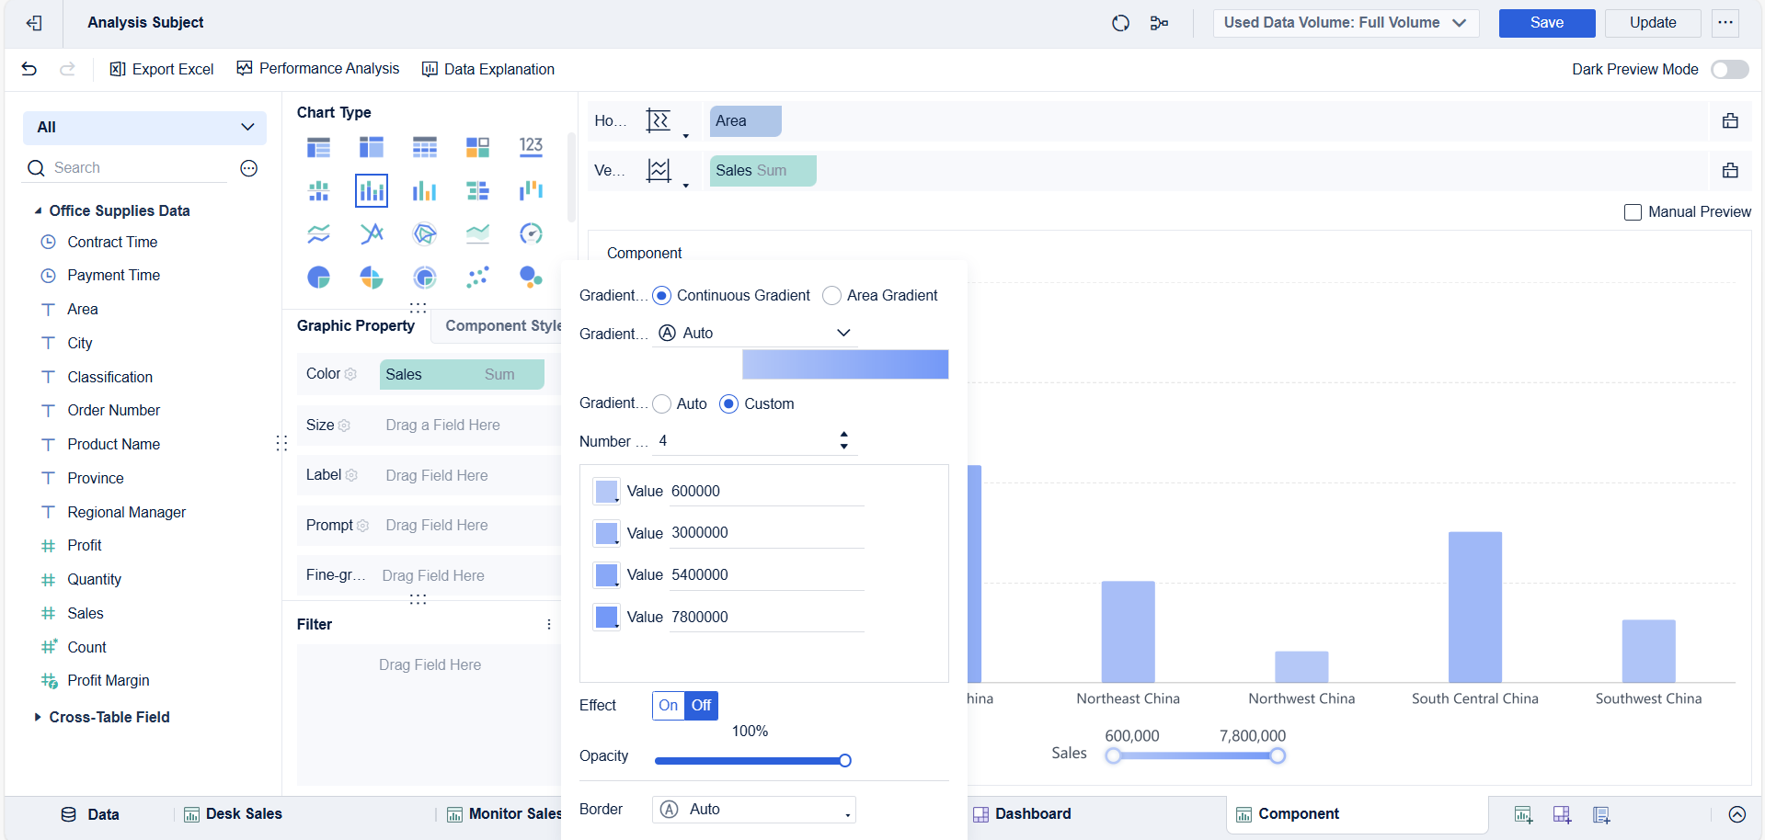The height and width of the screenshot is (840, 1765).
Task: Click the refresh circle icon in header
Action: click(1120, 23)
